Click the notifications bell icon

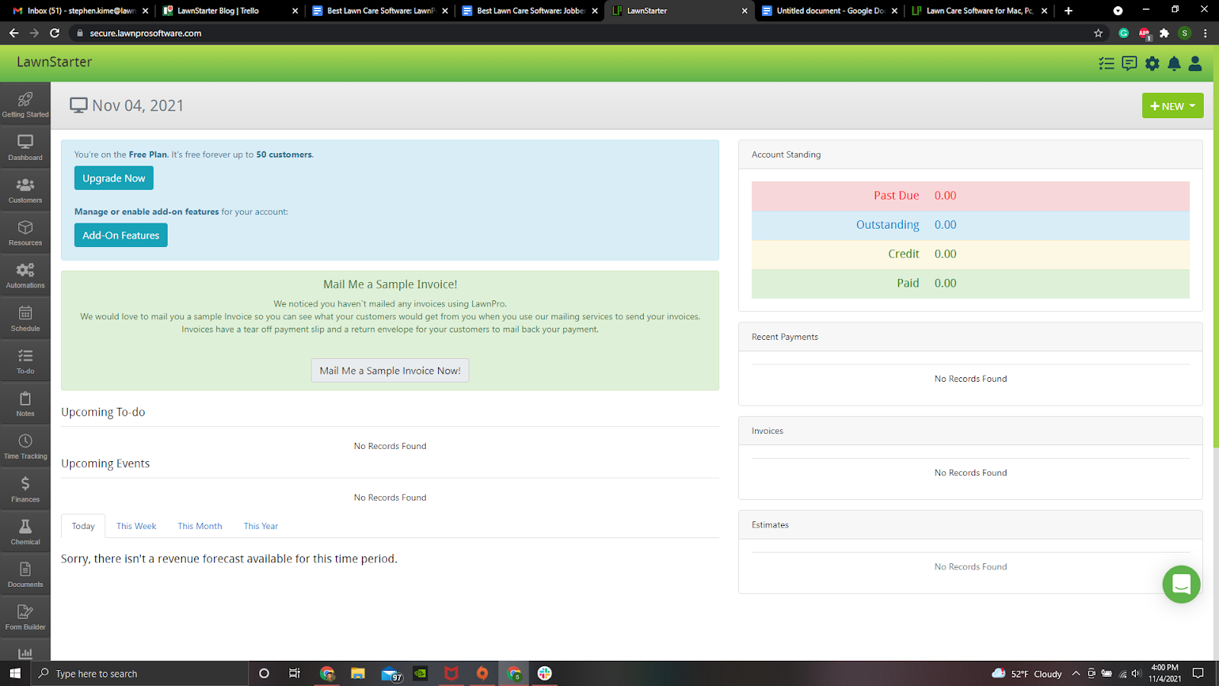pyautogui.click(x=1173, y=64)
